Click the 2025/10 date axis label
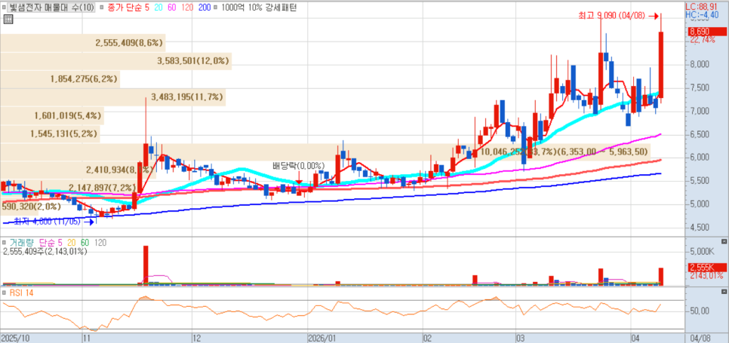This screenshot has width=729, height=343. [x=14, y=337]
